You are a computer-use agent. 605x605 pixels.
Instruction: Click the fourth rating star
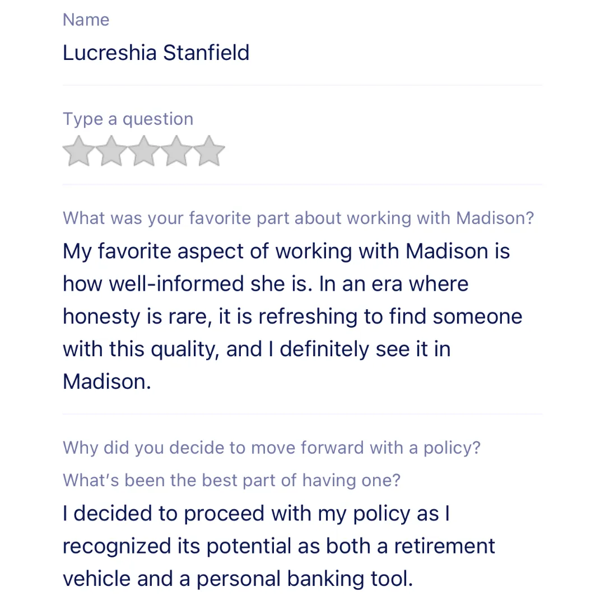point(176,151)
